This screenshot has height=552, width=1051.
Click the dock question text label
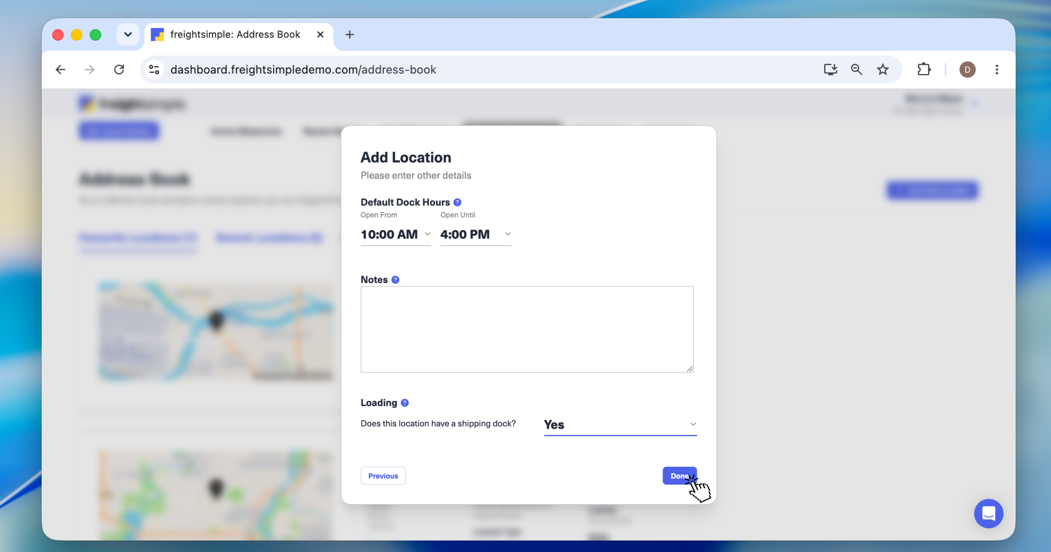(x=438, y=424)
